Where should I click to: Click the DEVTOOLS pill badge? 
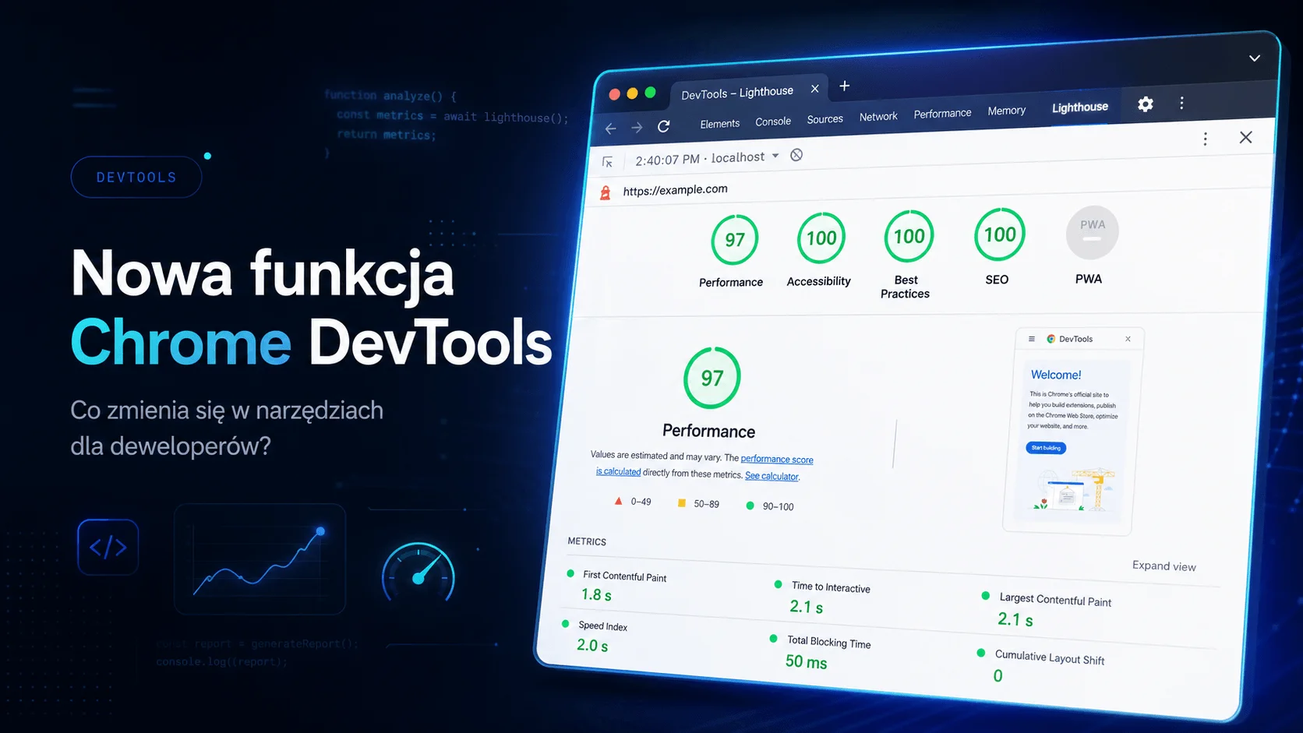click(136, 178)
